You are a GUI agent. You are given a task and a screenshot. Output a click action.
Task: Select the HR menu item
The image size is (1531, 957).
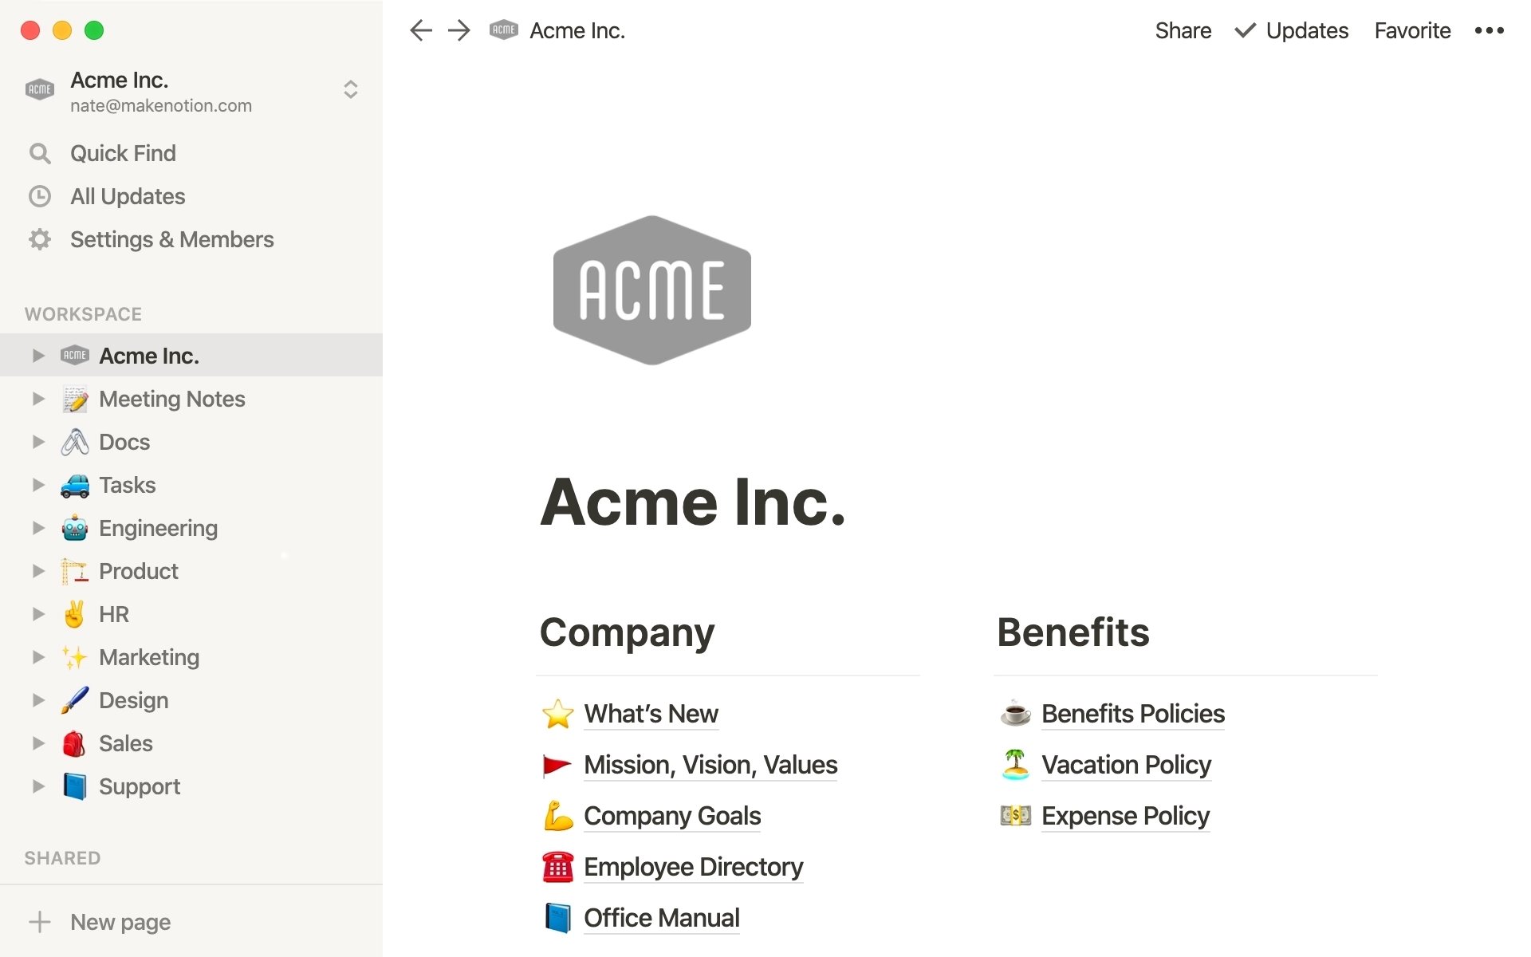click(x=113, y=613)
